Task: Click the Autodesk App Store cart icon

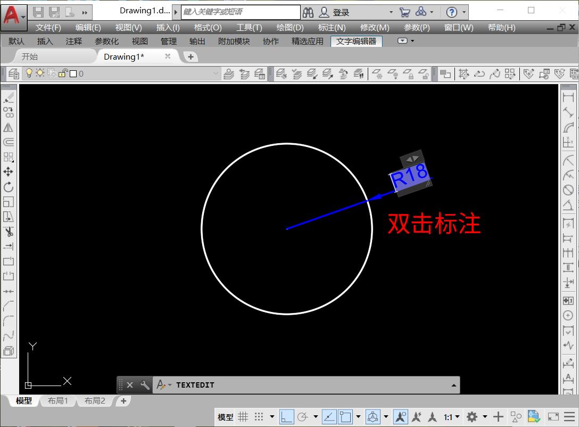Action: 404,12
